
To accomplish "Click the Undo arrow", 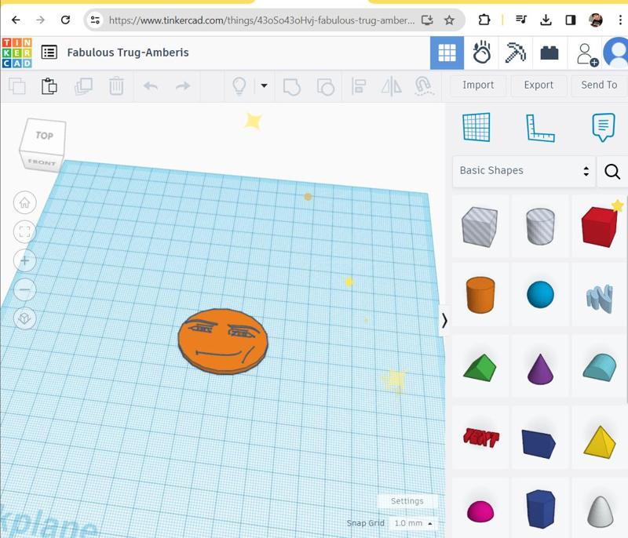I will [x=151, y=85].
